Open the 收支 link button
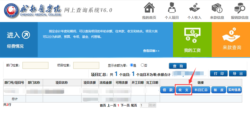Screen dimensions: 250x114 point(183,90)
